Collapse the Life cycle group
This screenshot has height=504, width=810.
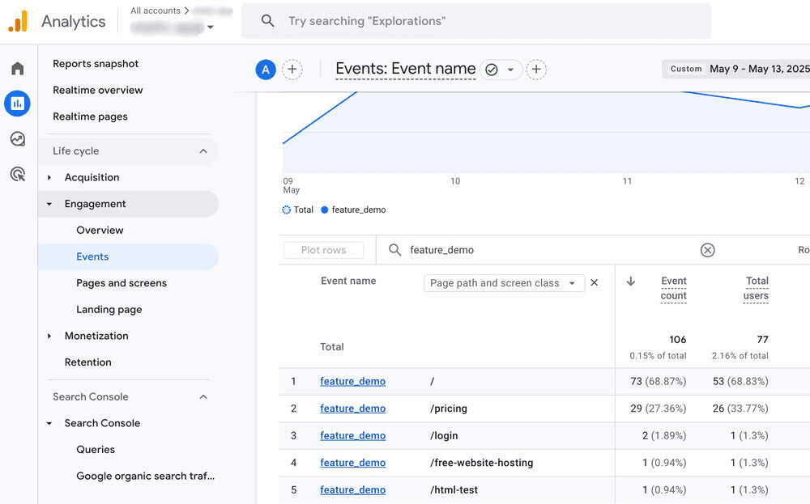(202, 151)
